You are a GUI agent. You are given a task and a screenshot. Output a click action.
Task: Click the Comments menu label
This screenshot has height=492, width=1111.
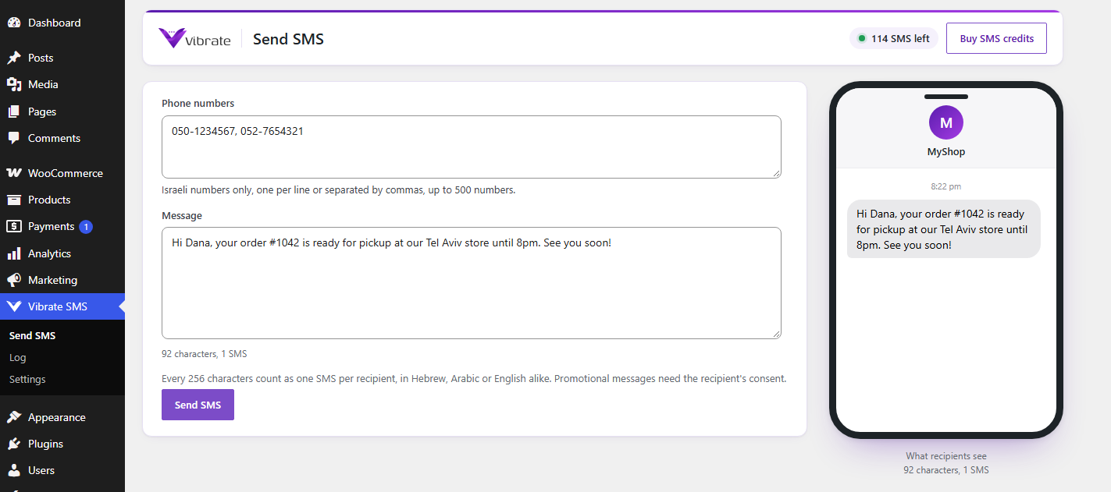click(x=54, y=138)
